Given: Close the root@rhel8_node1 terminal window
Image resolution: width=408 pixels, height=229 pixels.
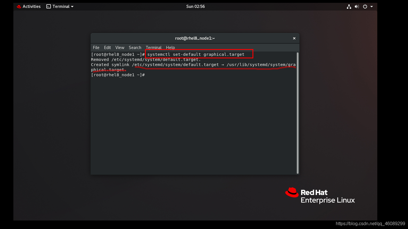Looking at the screenshot, I should pyautogui.click(x=294, y=38).
